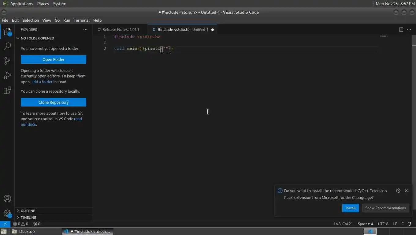Change language mode C in status bar

click(x=403, y=224)
